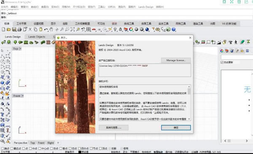The height and width of the screenshot is (154, 253).
Task: Open the Front viewport title dropdown arrow
Action: 22,96
